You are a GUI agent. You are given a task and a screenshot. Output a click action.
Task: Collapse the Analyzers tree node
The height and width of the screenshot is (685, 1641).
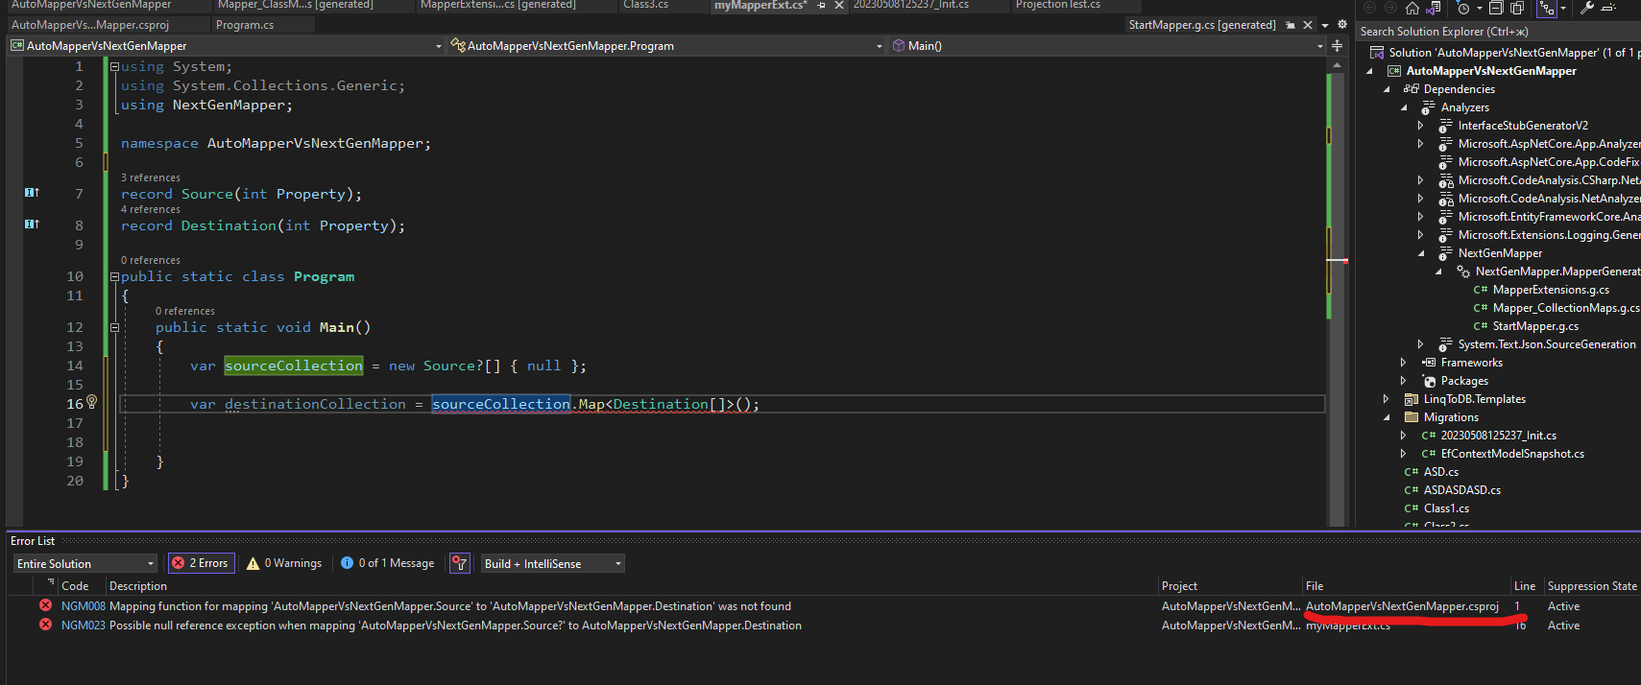[x=1404, y=107]
